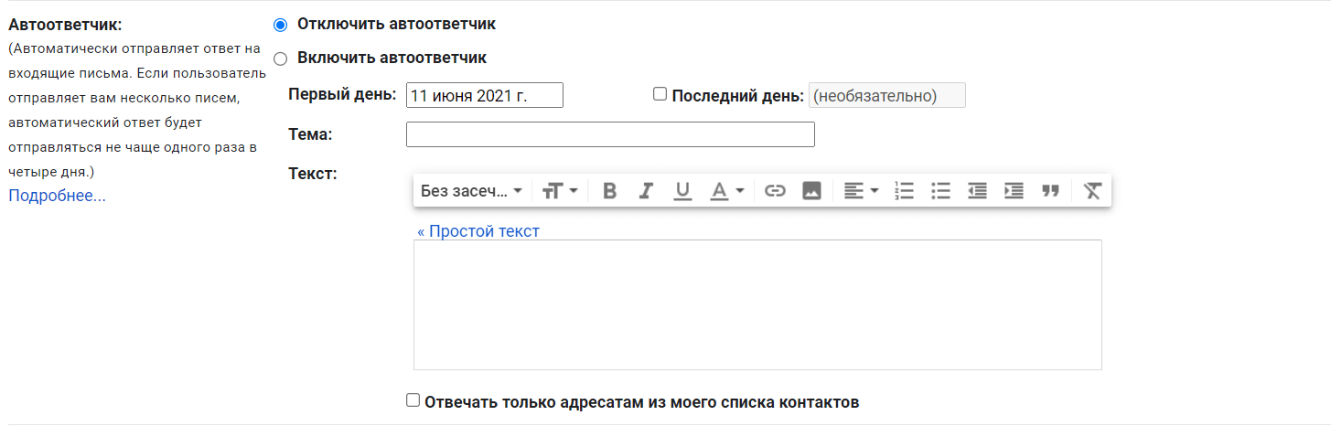
Task: Remove formatting with the clear icon
Action: [1091, 191]
